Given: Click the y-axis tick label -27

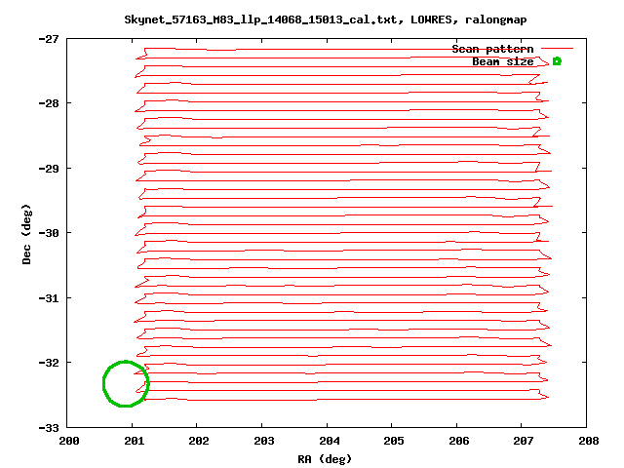Looking at the screenshot, I should tap(49, 39).
